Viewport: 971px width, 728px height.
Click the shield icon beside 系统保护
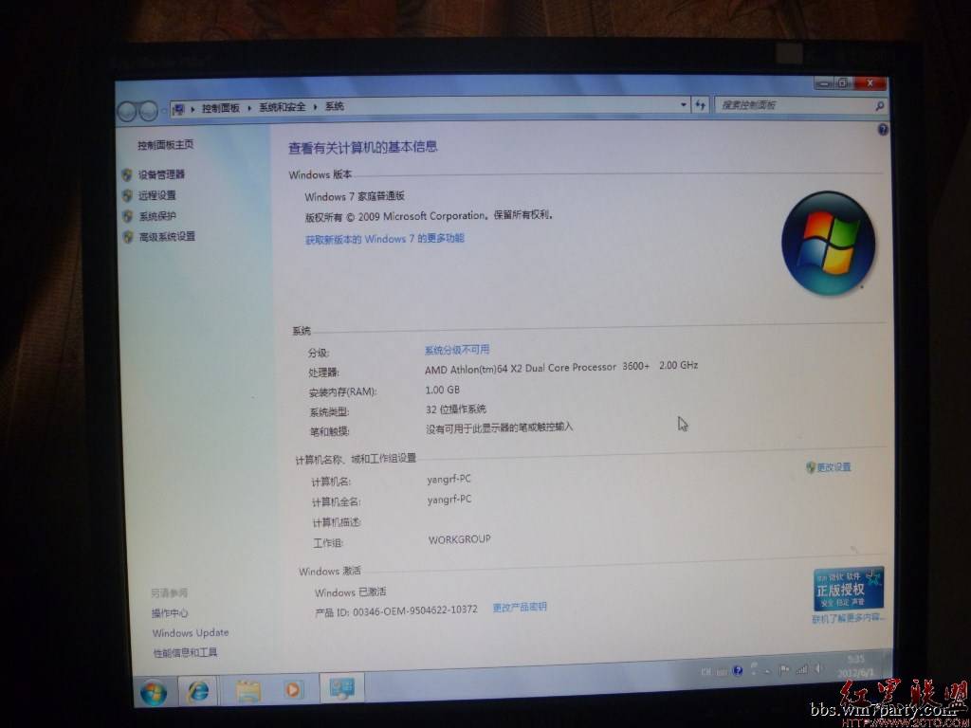tap(128, 216)
